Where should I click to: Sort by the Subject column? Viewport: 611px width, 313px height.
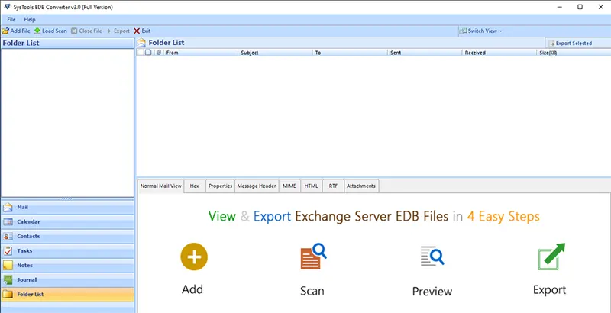(275, 53)
